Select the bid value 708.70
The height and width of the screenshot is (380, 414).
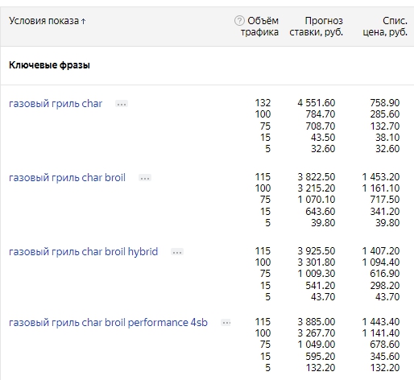321,126
